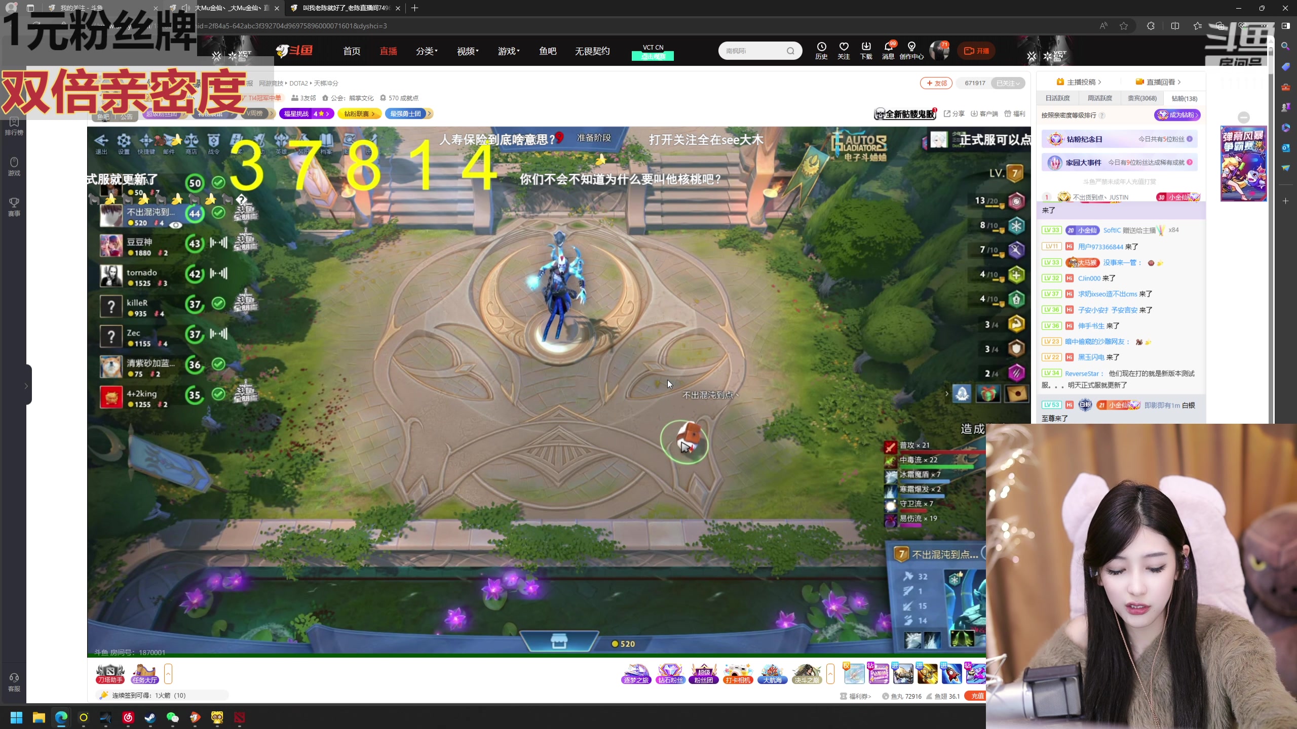Open the 钻石粉丝 diamond icon

tap(670, 674)
